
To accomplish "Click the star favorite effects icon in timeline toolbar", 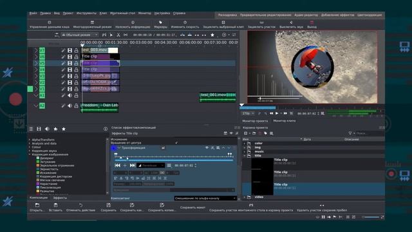I will tap(212, 35).
